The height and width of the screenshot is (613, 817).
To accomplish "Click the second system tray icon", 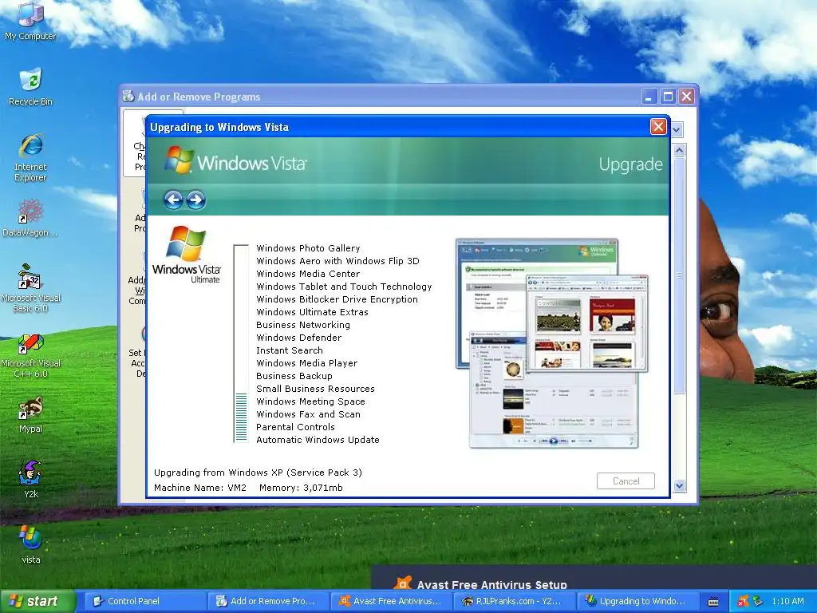I will [x=757, y=601].
